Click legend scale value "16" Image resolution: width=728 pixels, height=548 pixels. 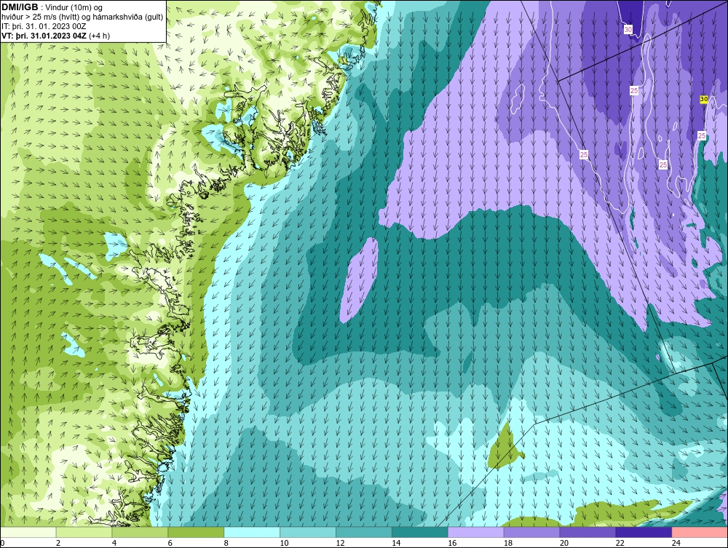452,543
